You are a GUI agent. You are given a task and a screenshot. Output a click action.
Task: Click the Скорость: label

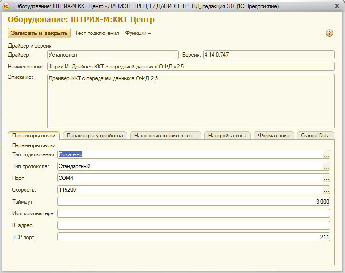click(x=24, y=190)
